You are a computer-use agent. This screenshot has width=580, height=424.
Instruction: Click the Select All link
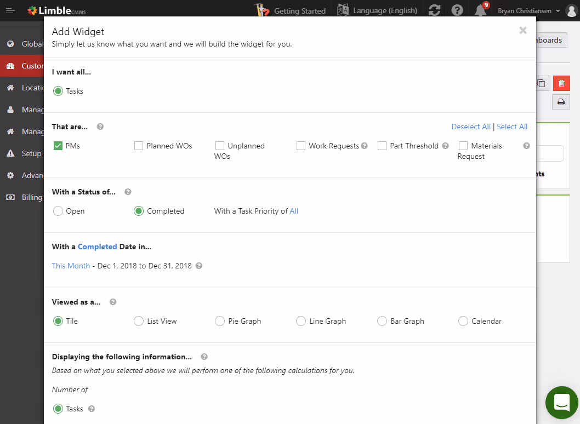[x=511, y=126]
